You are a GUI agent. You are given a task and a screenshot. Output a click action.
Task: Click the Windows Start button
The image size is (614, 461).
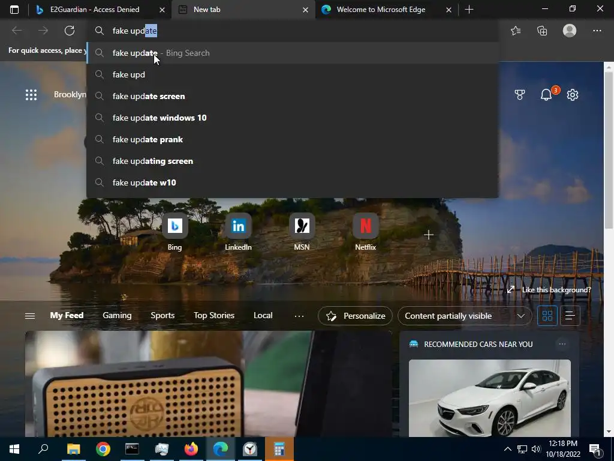point(14,449)
